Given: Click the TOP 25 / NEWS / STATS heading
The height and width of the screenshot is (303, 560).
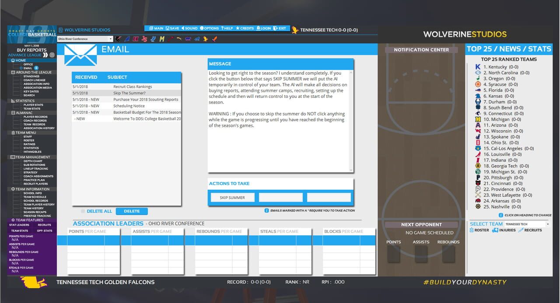Looking at the screenshot, I should (510, 49).
